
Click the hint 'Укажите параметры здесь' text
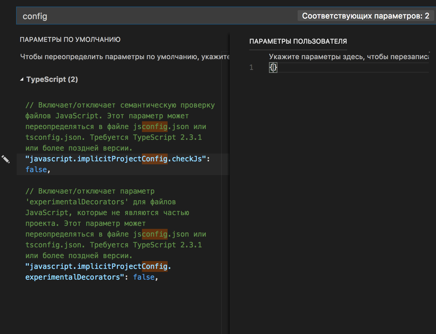tap(349, 57)
